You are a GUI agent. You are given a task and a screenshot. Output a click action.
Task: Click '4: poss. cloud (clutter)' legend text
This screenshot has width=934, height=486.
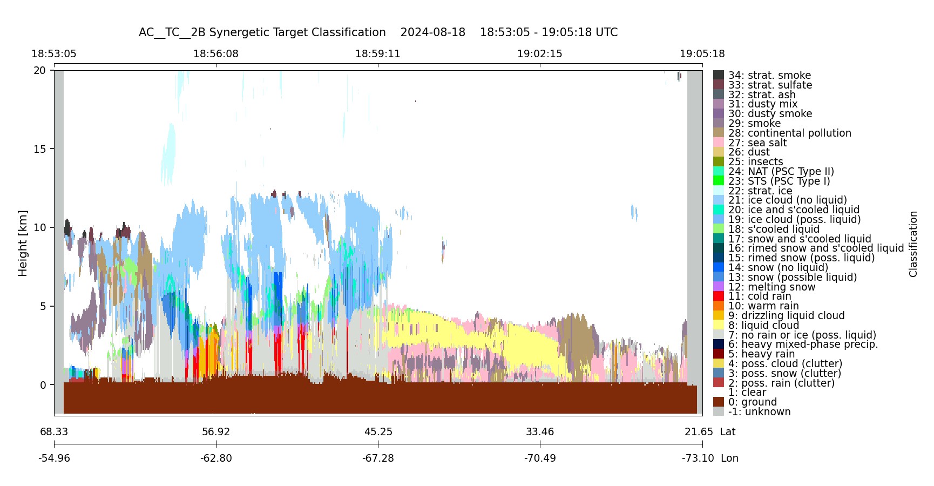click(x=785, y=364)
